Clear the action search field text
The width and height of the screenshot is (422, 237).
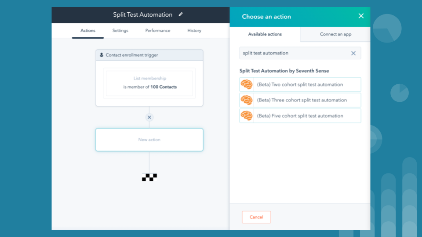pyautogui.click(x=353, y=53)
